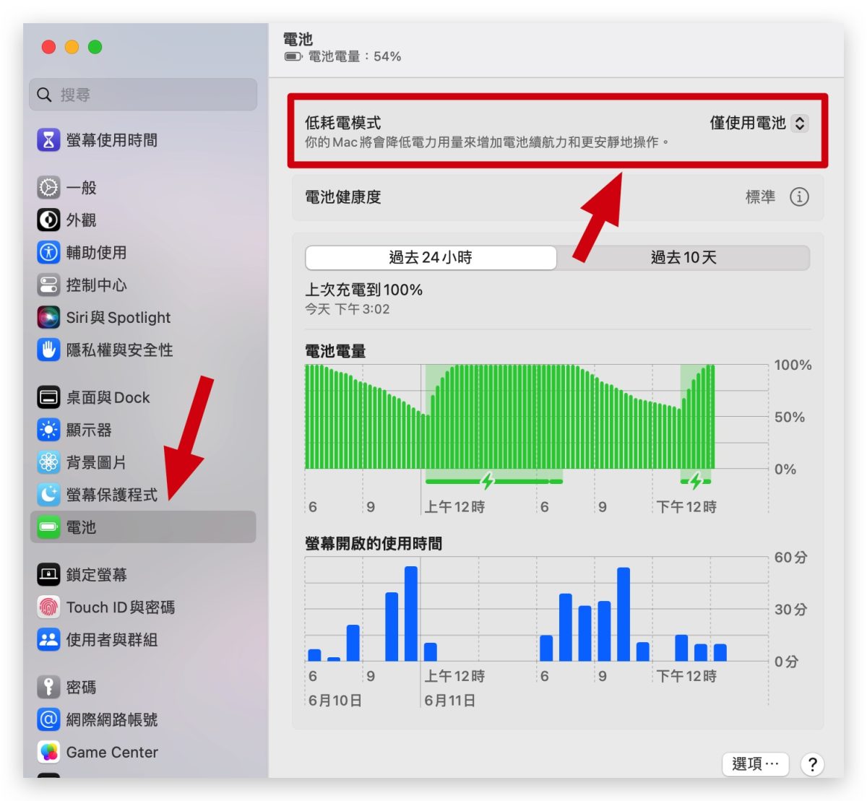The image size is (867, 801).
Task: Click the red close window button
Action: click(48, 47)
